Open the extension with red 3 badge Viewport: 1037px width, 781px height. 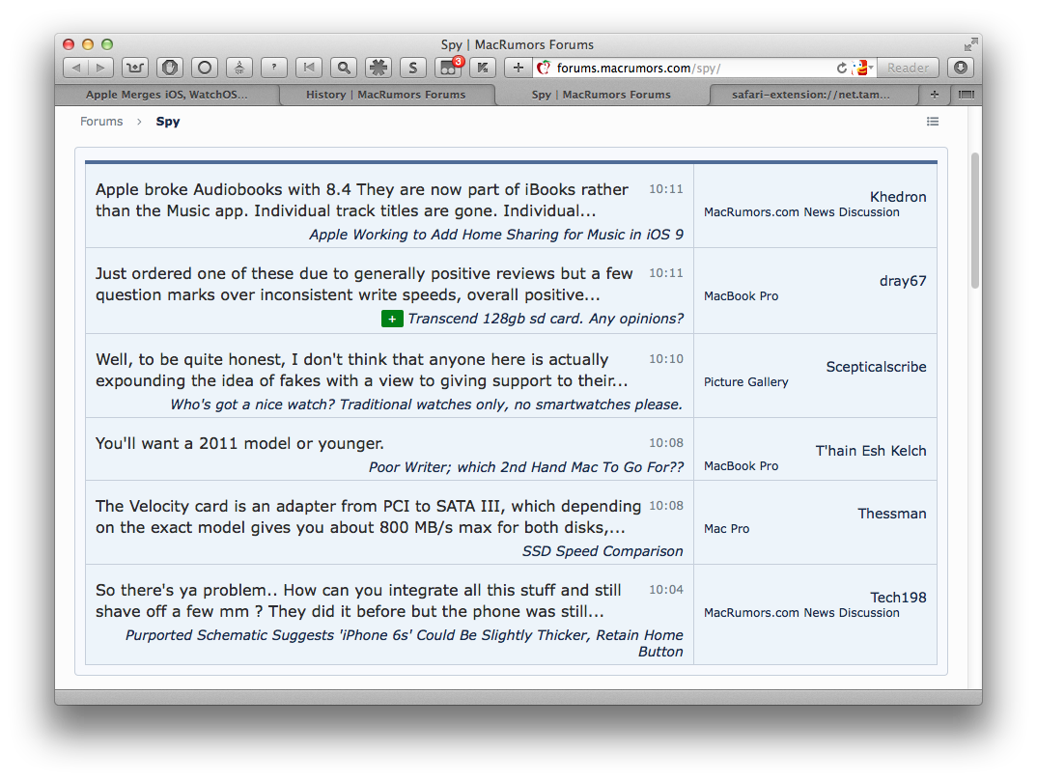click(x=448, y=68)
